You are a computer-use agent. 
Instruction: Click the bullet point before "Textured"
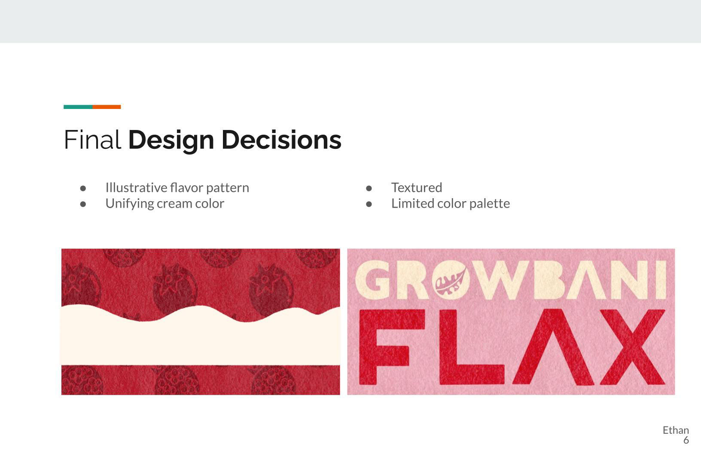click(x=369, y=188)
